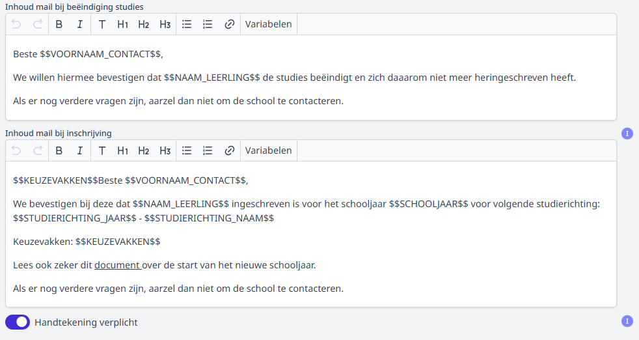Open the 'document' hyperlink in the mail
Screen dimensions: 639x340
(117, 265)
